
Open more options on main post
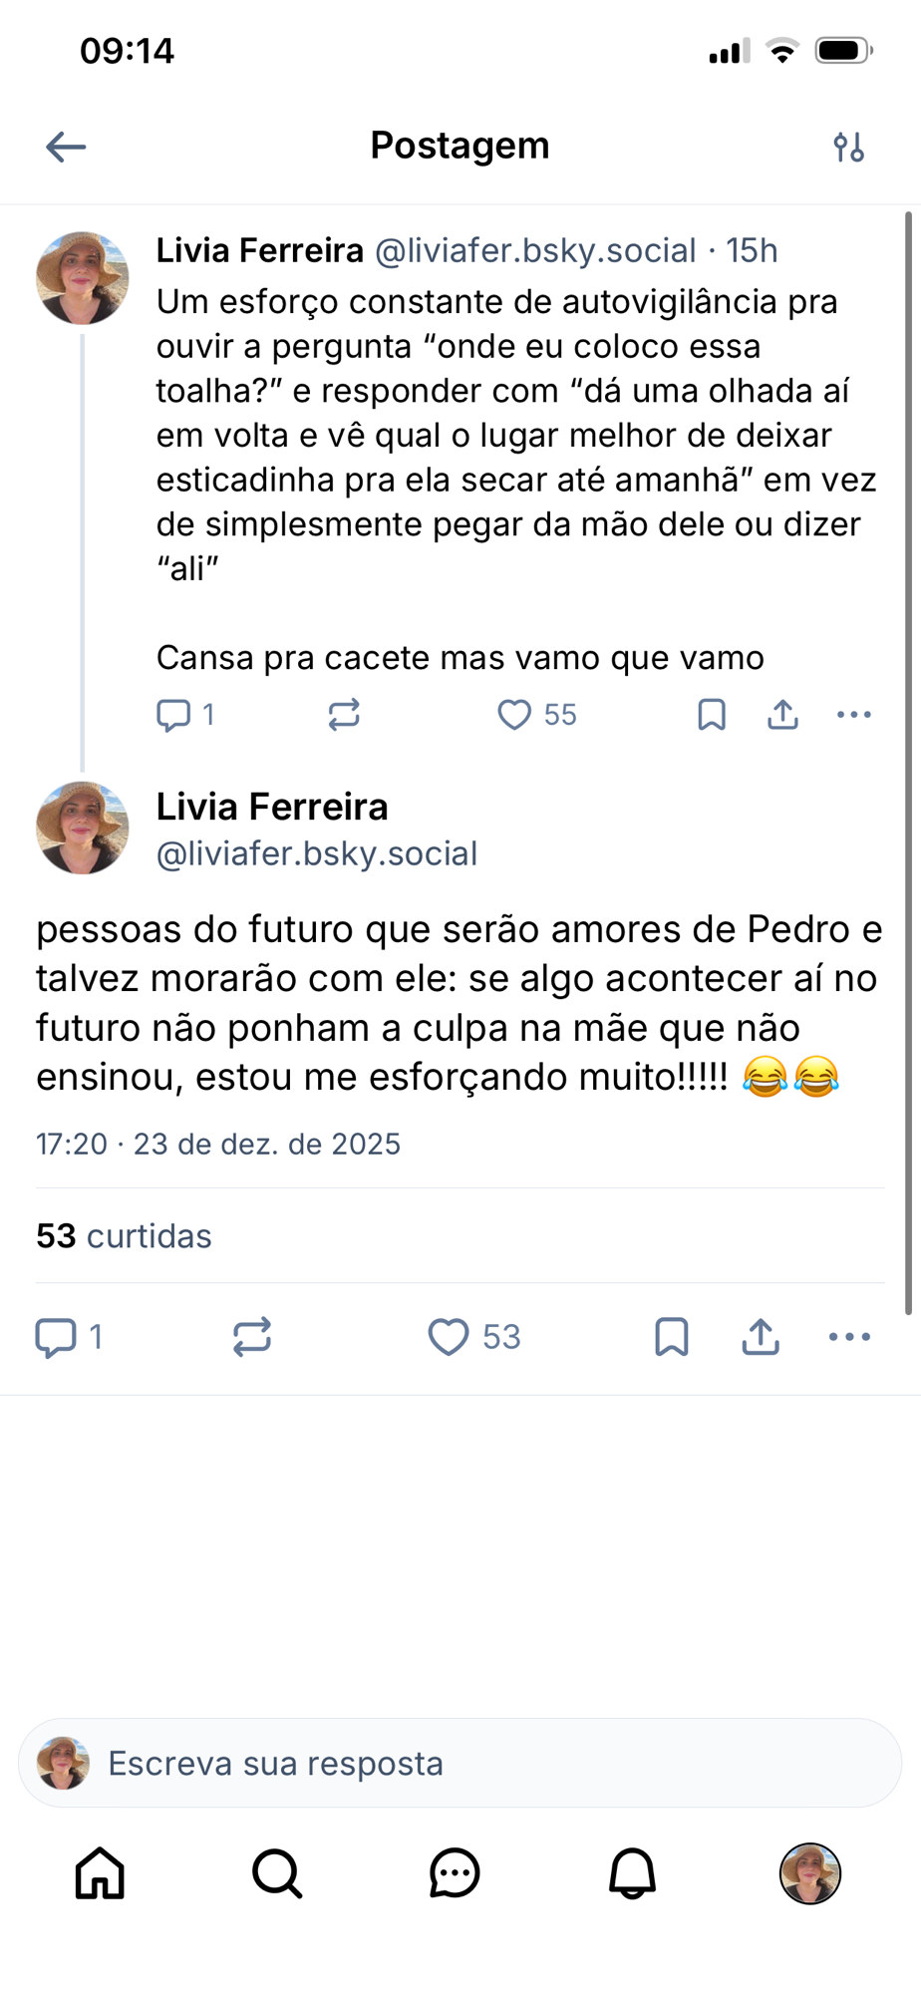(x=849, y=1337)
